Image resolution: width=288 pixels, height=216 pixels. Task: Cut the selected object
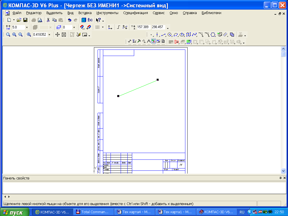click(48, 20)
